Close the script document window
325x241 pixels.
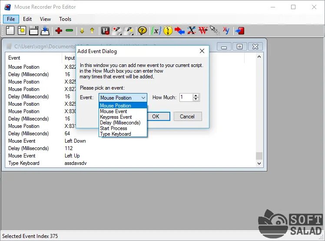pyautogui.click(x=255, y=47)
